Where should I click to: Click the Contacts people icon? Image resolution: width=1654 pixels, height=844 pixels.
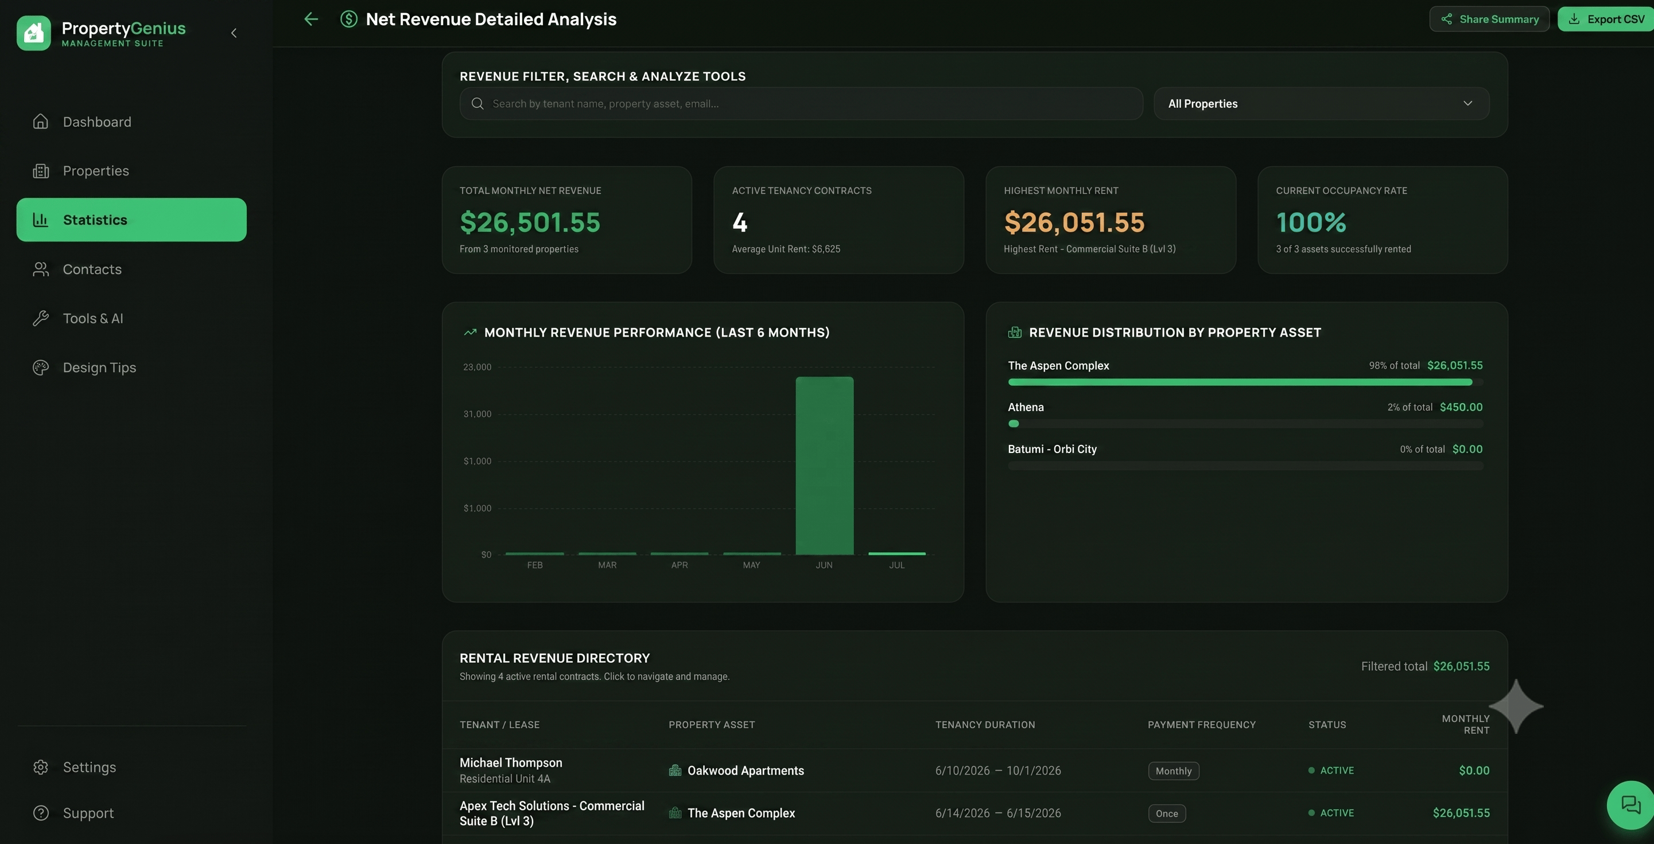click(x=40, y=269)
